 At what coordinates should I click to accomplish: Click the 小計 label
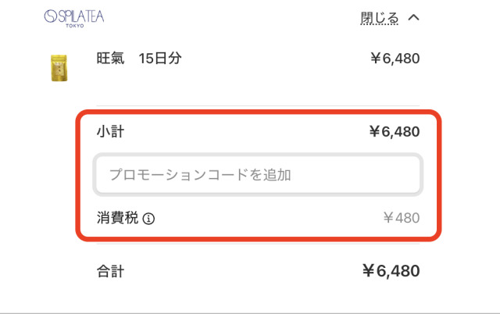click(110, 131)
